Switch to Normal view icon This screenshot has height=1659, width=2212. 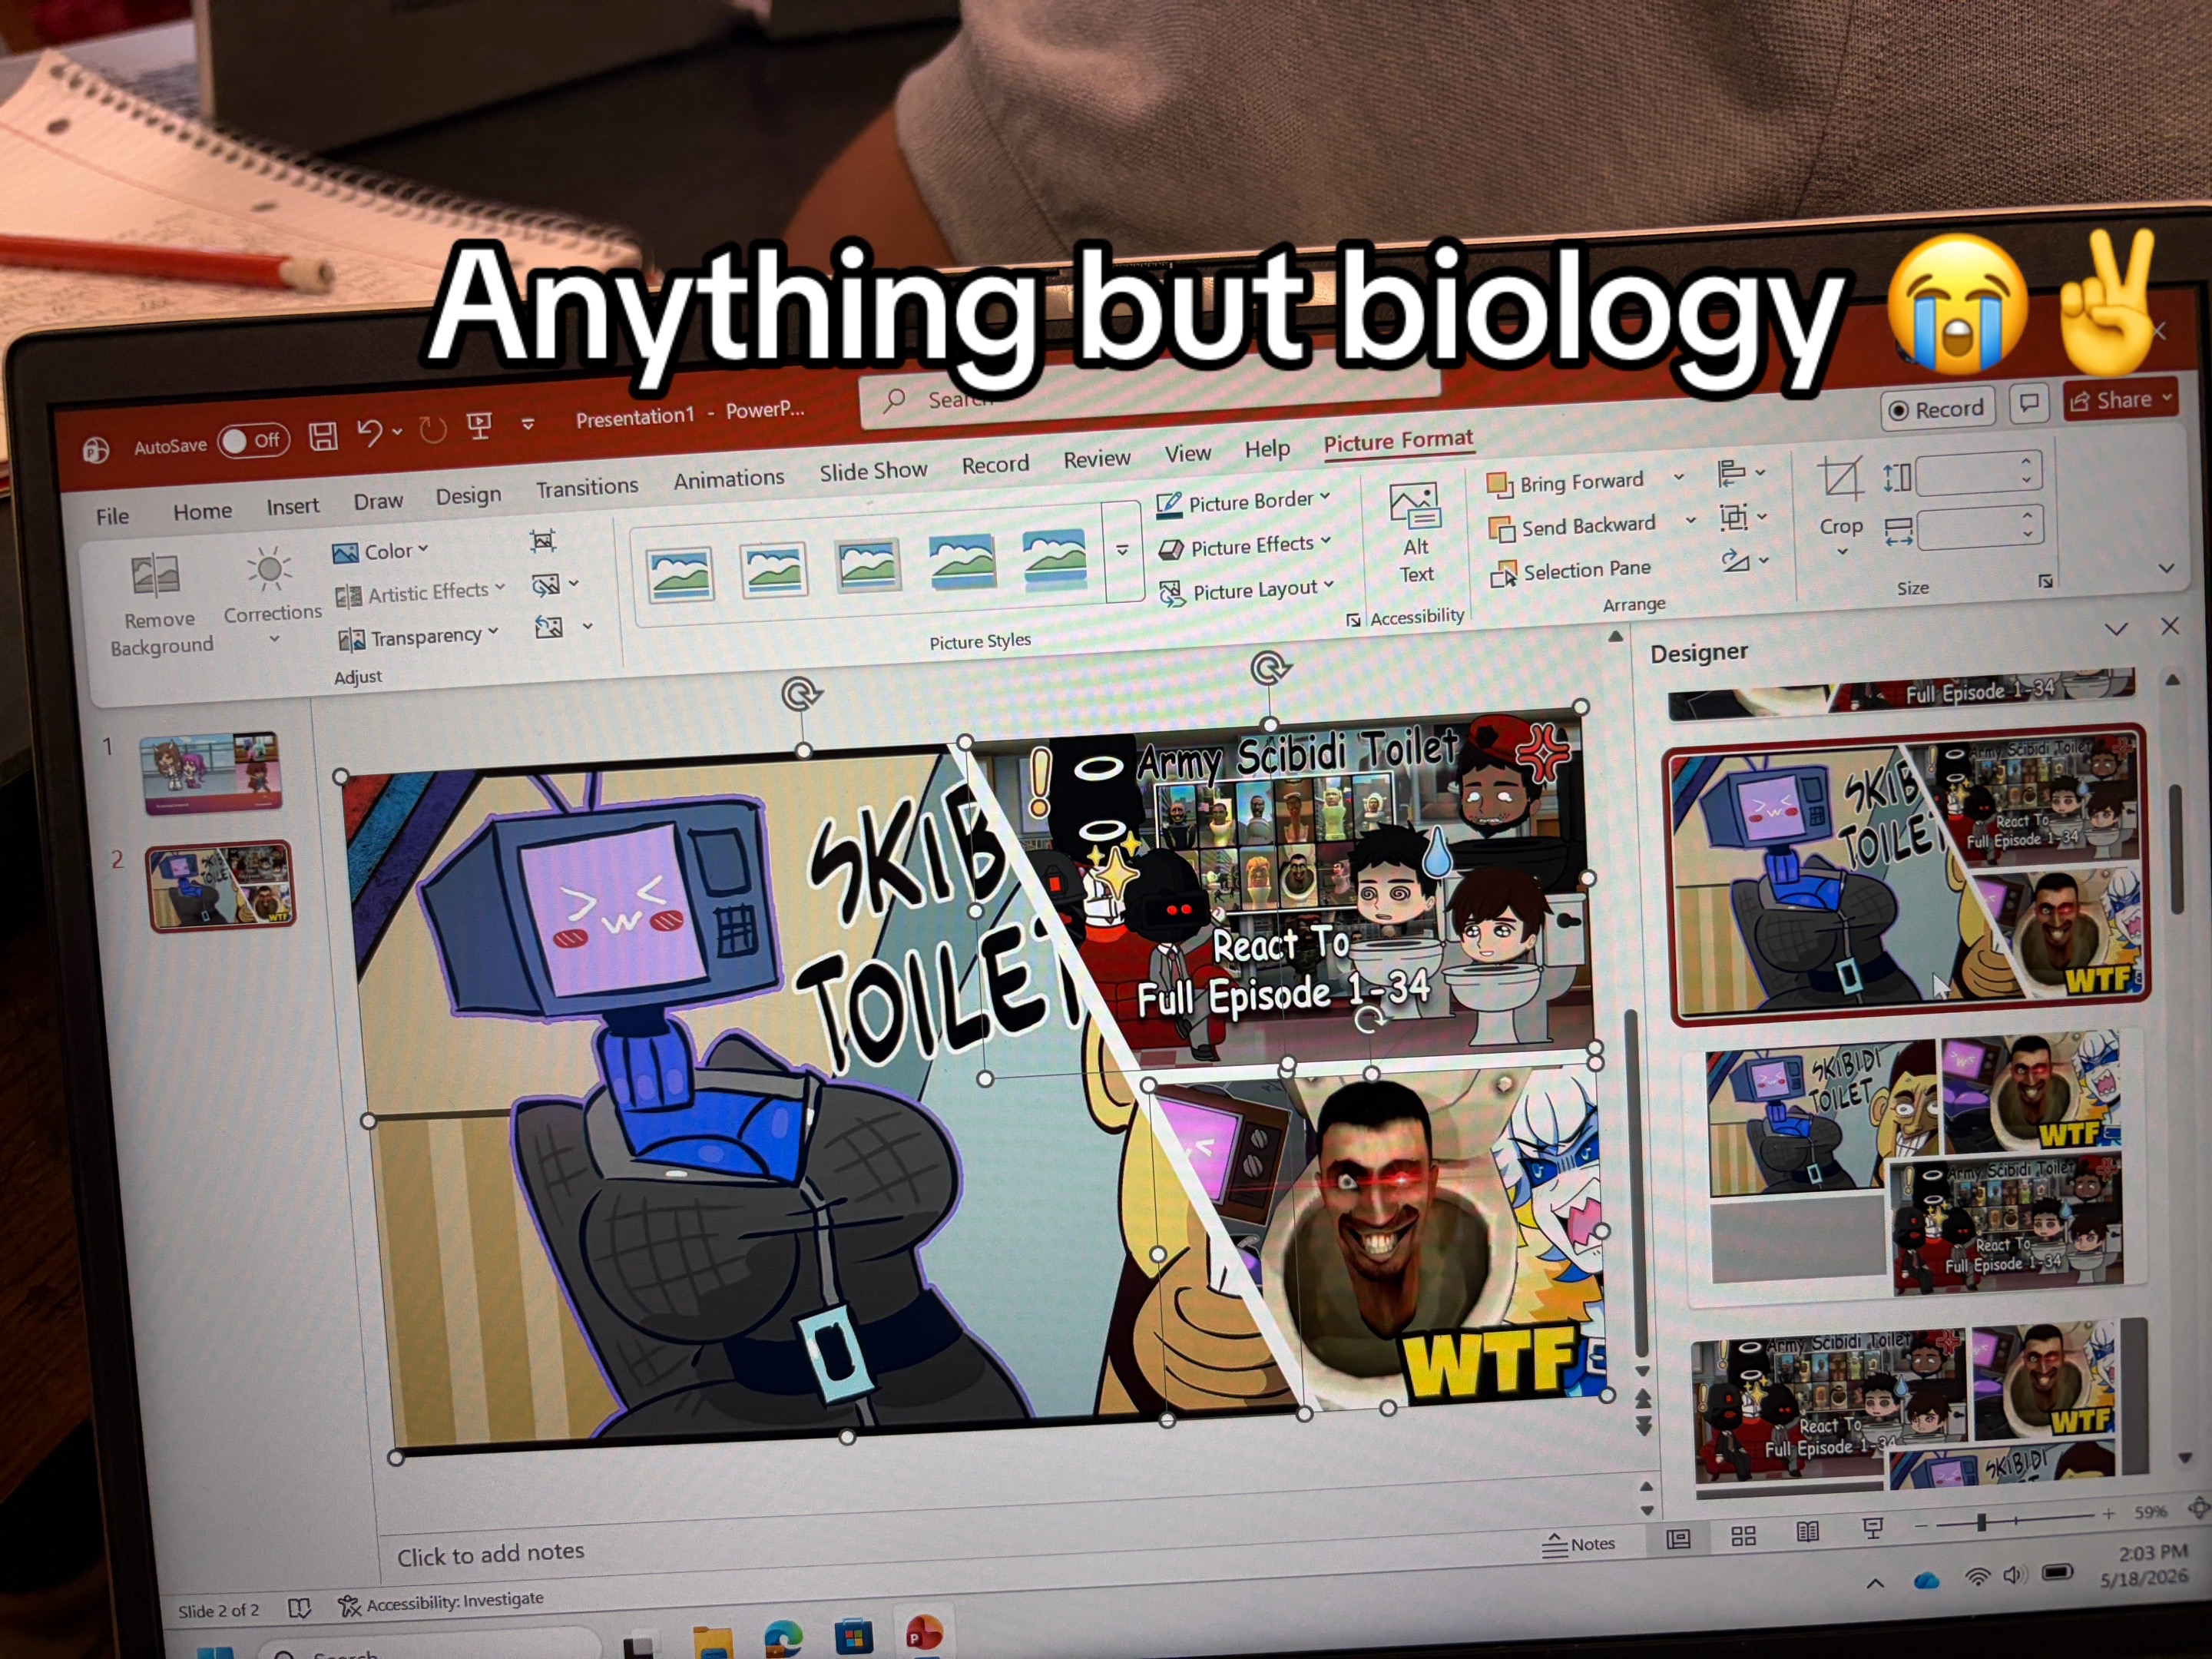1678,1540
